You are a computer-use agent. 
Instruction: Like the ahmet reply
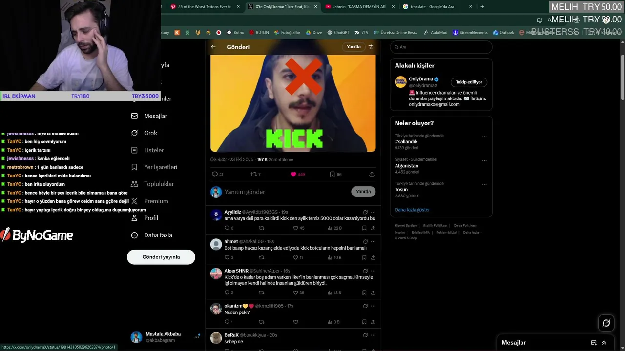pyautogui.click(x=295, y=257)
